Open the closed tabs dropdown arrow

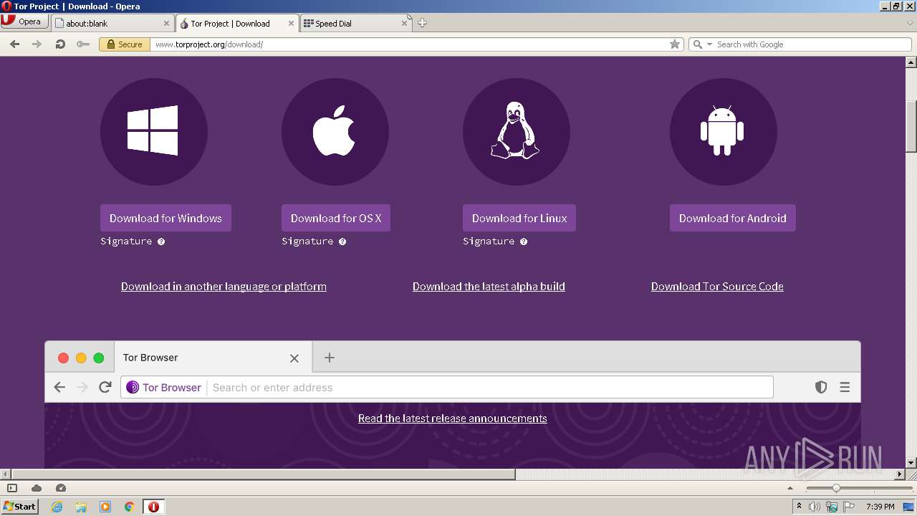[910, 23]
